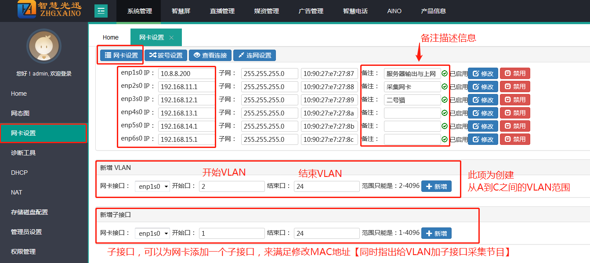The image size is (590, 263).
Task: Open 网卡接口 dropdown in 新增 VLAN
Action: (x=152, y=186)
